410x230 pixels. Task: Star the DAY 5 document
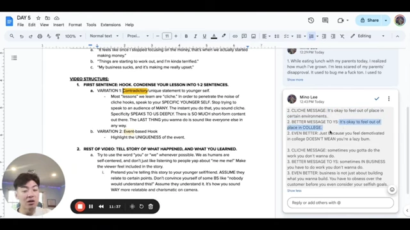[38, 18]
